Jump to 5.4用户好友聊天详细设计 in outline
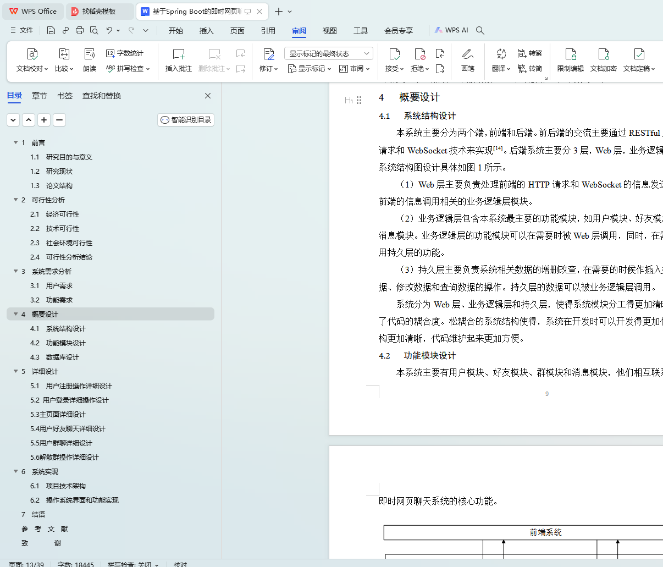The width and height of the screenshot is (663, 567). pyautogui.click(x=68, y=428)
